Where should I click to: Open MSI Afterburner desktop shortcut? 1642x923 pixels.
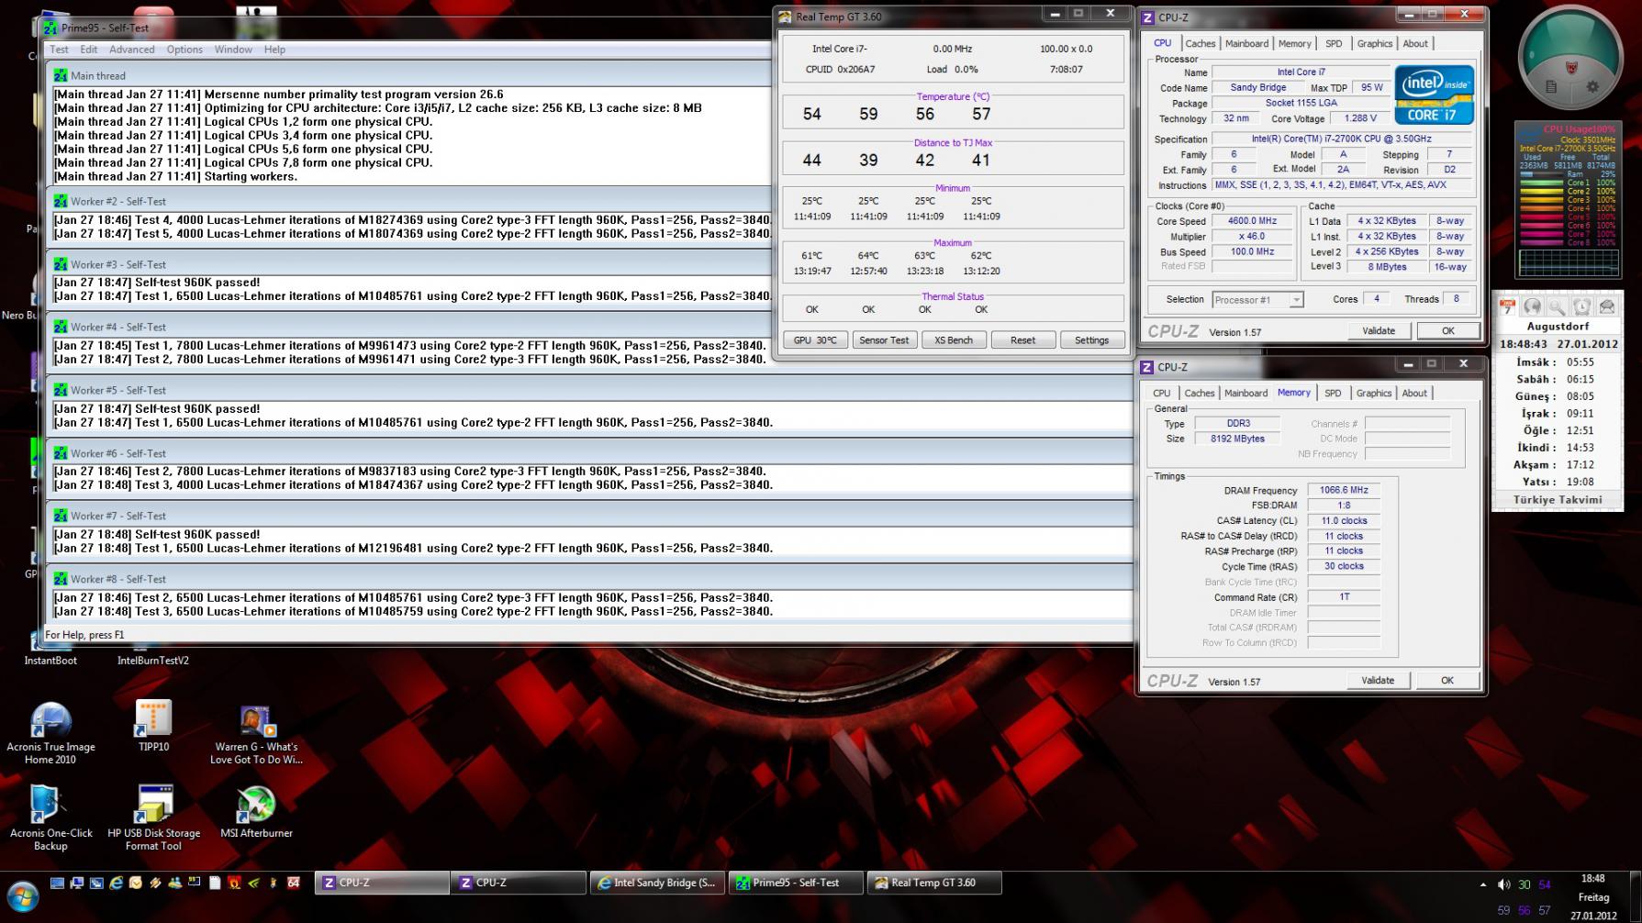[256, 812]
